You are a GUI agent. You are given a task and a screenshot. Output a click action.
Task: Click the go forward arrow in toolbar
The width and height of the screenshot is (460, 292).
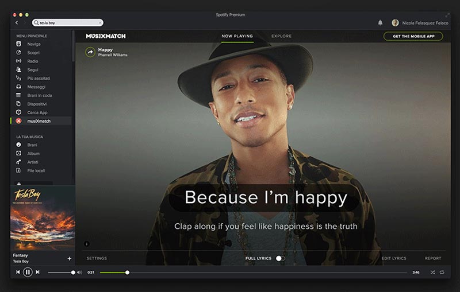tap(25, 22)
